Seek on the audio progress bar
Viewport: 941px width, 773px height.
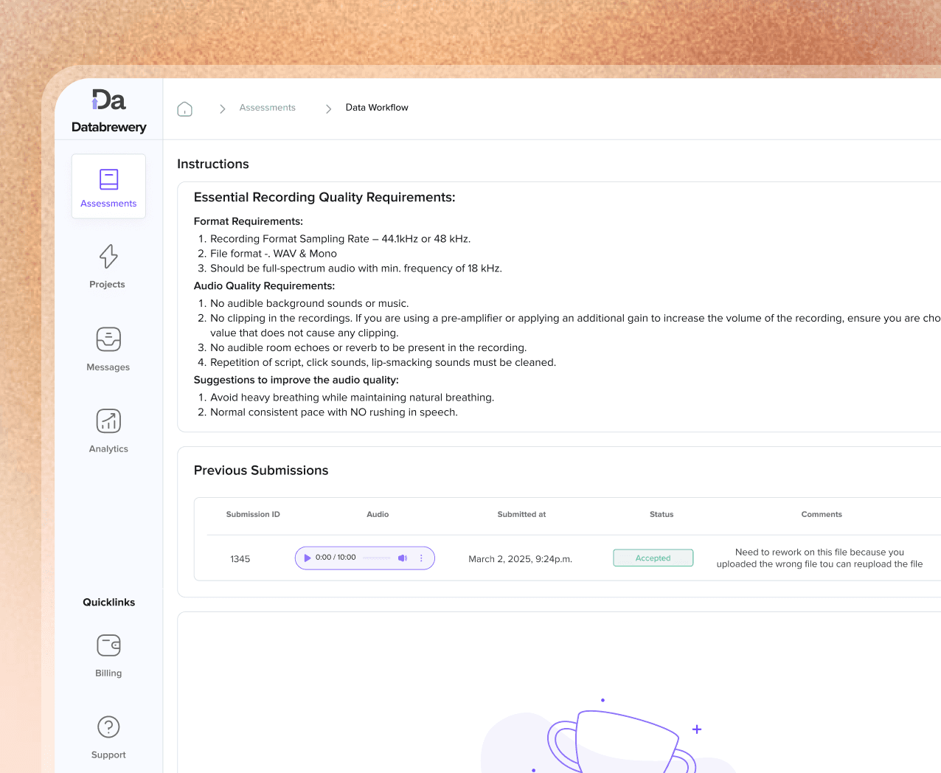[x=377, y=558]
